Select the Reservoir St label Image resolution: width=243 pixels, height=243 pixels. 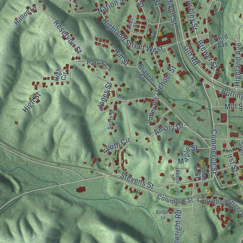67,37
